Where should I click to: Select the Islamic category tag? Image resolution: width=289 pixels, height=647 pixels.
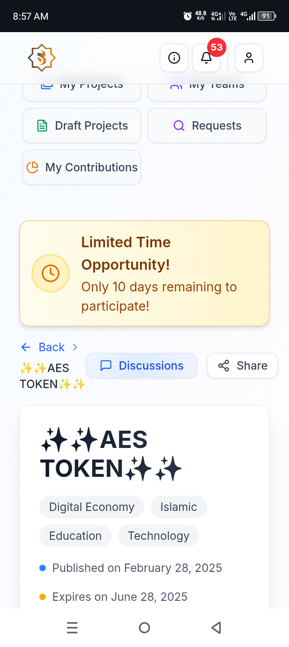pyautogui.click(x=179, y=507)
